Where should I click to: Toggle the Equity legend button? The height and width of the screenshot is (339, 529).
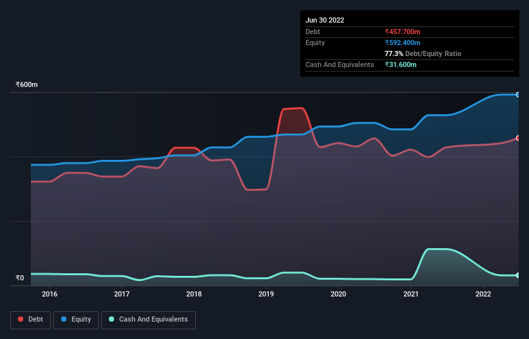click(76, 320)
